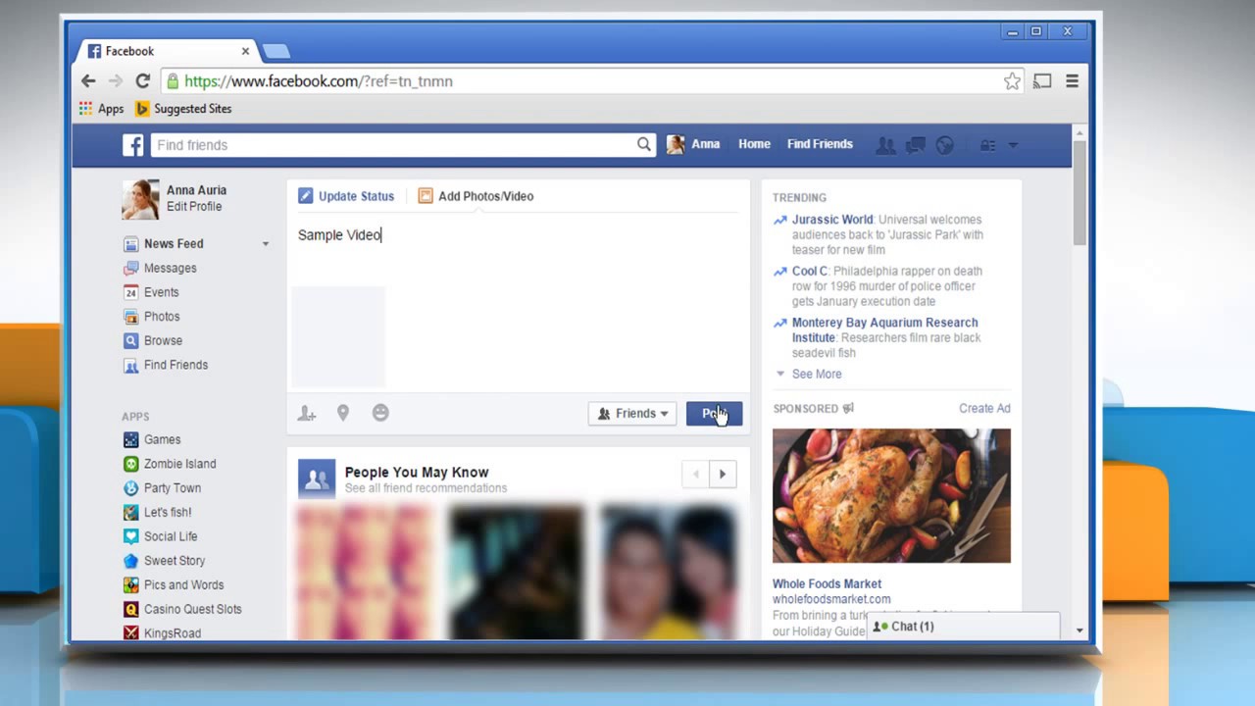Click the Facebook logo in blue bar

point(133,145)
